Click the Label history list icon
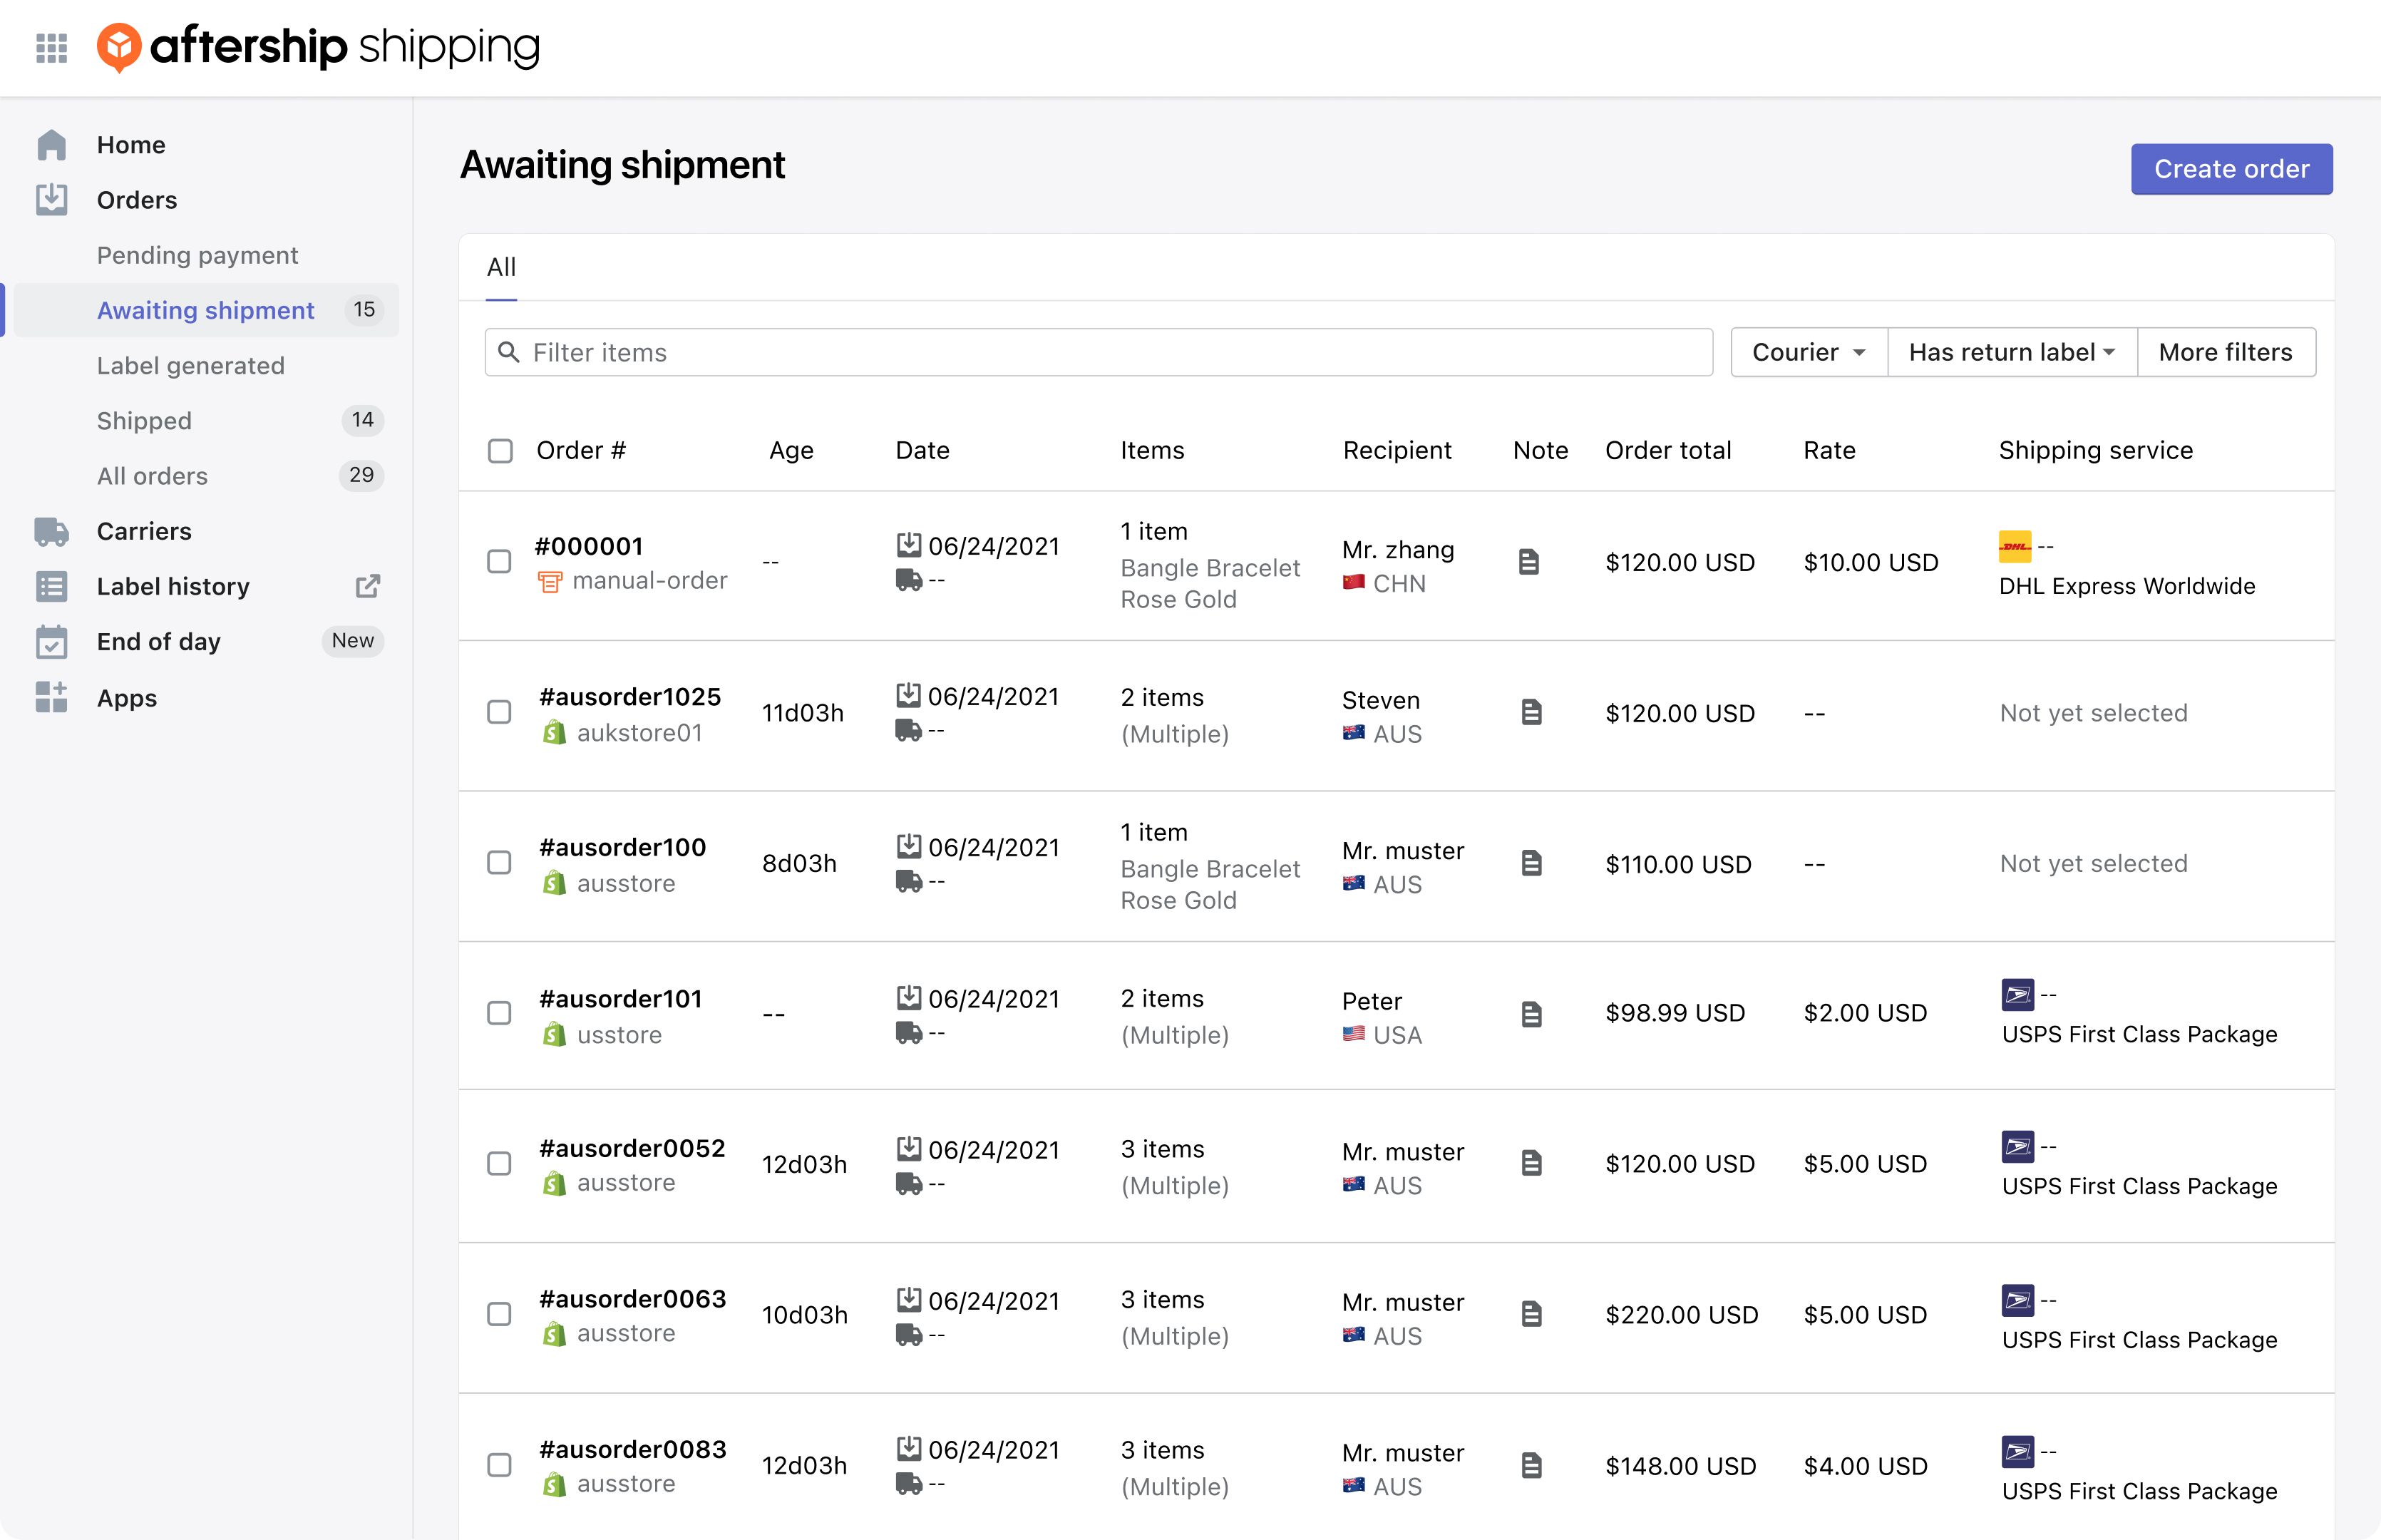This screenshot has width=2381, height=1540. pyautogui.click(x=51, y=586)
